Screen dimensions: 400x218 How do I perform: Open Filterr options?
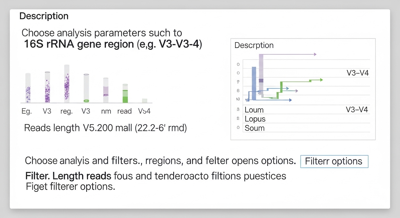[334, 162]
